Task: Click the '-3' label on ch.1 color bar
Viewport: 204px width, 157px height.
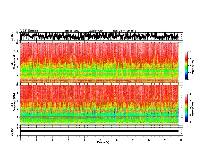Action: (190, 52)
